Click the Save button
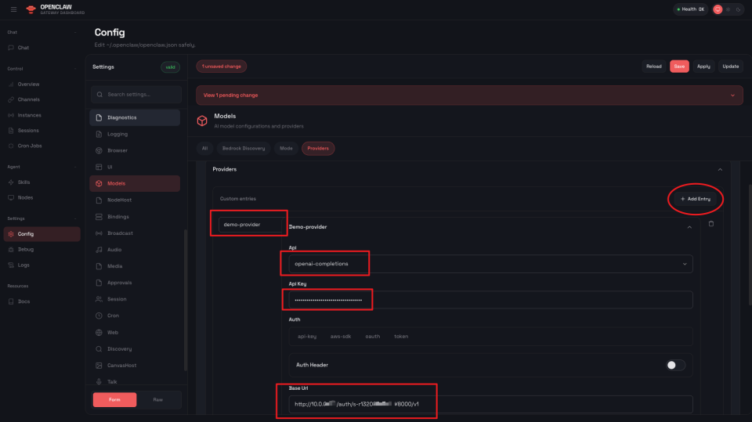Screen dimensions: 752x422 [679, 67]
